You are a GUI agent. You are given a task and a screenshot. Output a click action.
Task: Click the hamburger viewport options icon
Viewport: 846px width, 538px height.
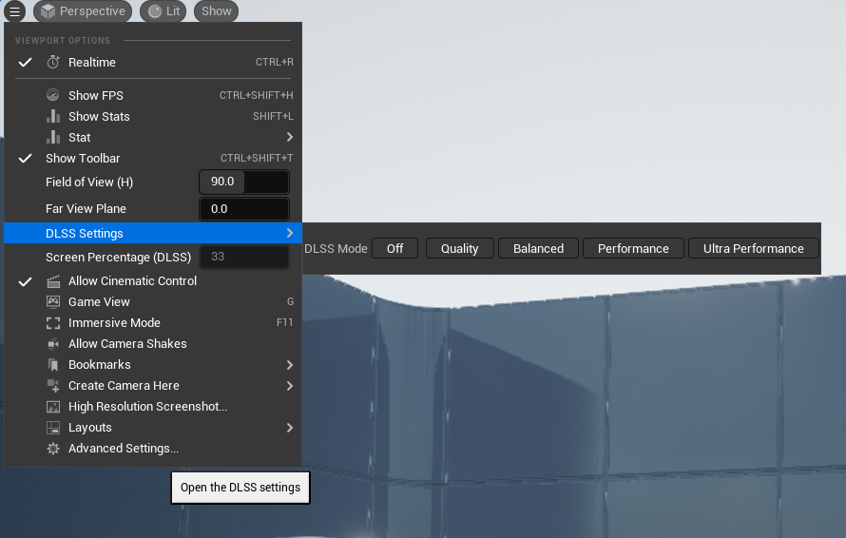tap(14, 10)
